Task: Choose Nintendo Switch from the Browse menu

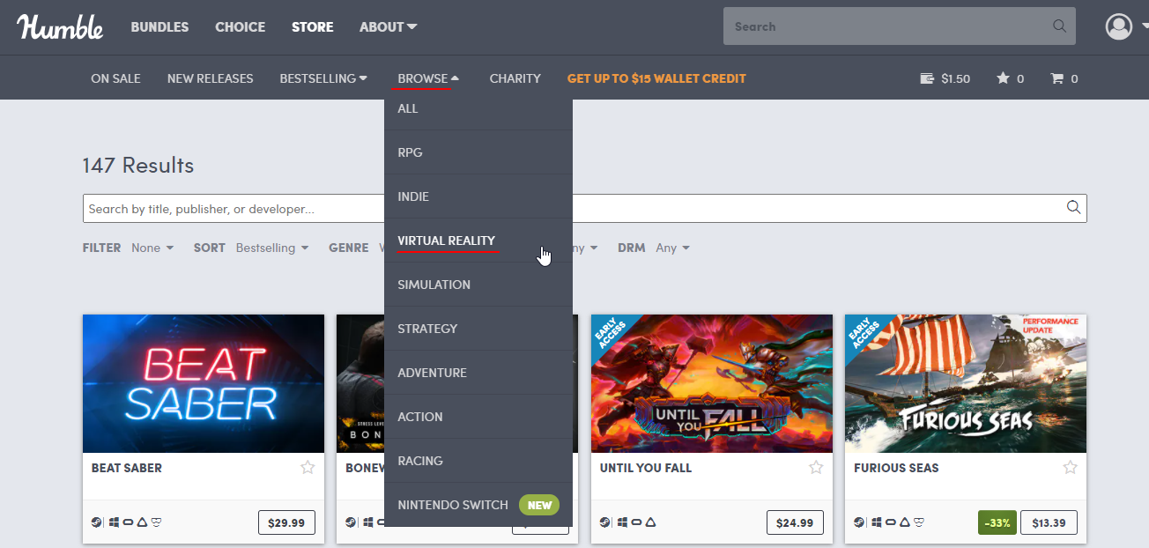Action: pos(478,505)
